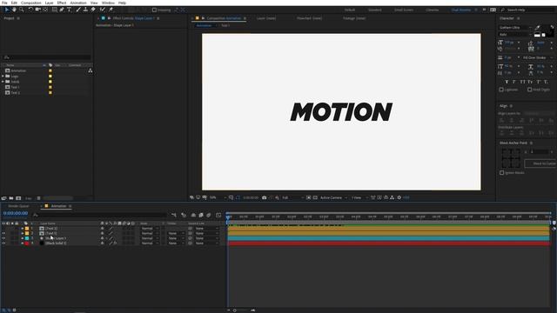Hide the Black Solid layer eye toggle
The height and width of the screenshot is (313, 557).
tap(3, 243)
